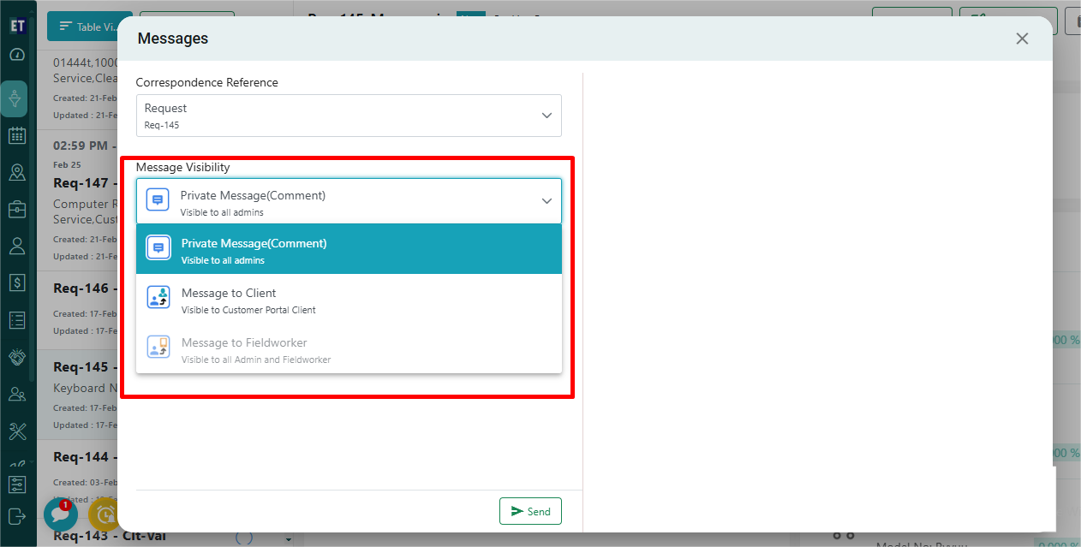Viewport: 1081px width, 547px height.
Task: Select Private Message(Comment) highlighted option
Action: pyautogui.click(x=349, y=249)
